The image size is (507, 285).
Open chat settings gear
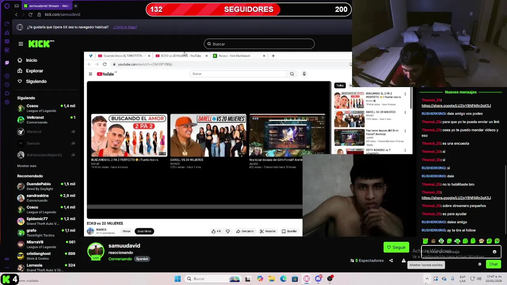pyautogui.click(x=480, y=264)
